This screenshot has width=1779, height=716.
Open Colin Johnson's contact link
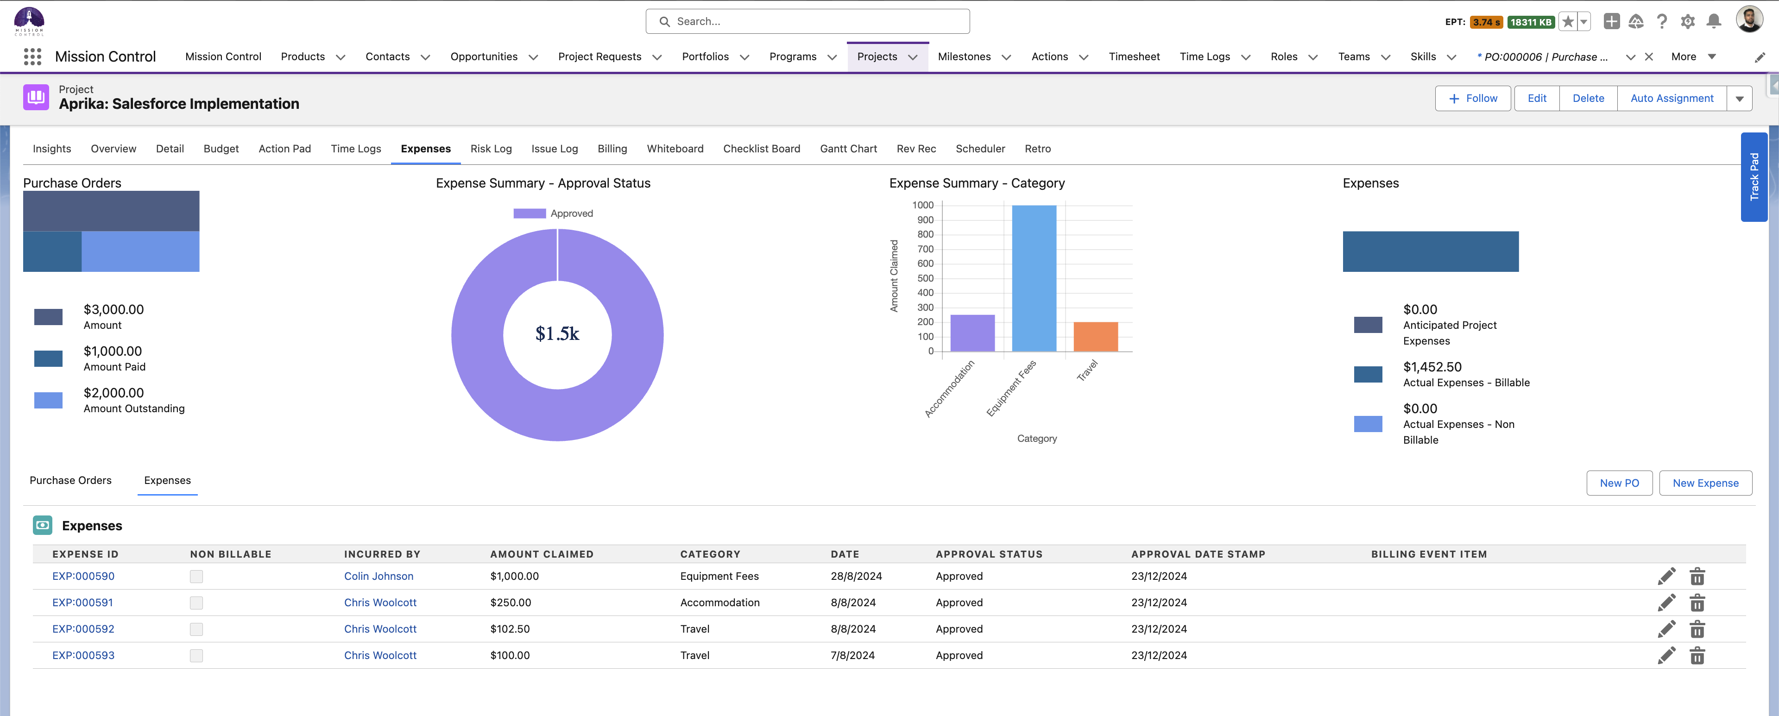[379, 576]
